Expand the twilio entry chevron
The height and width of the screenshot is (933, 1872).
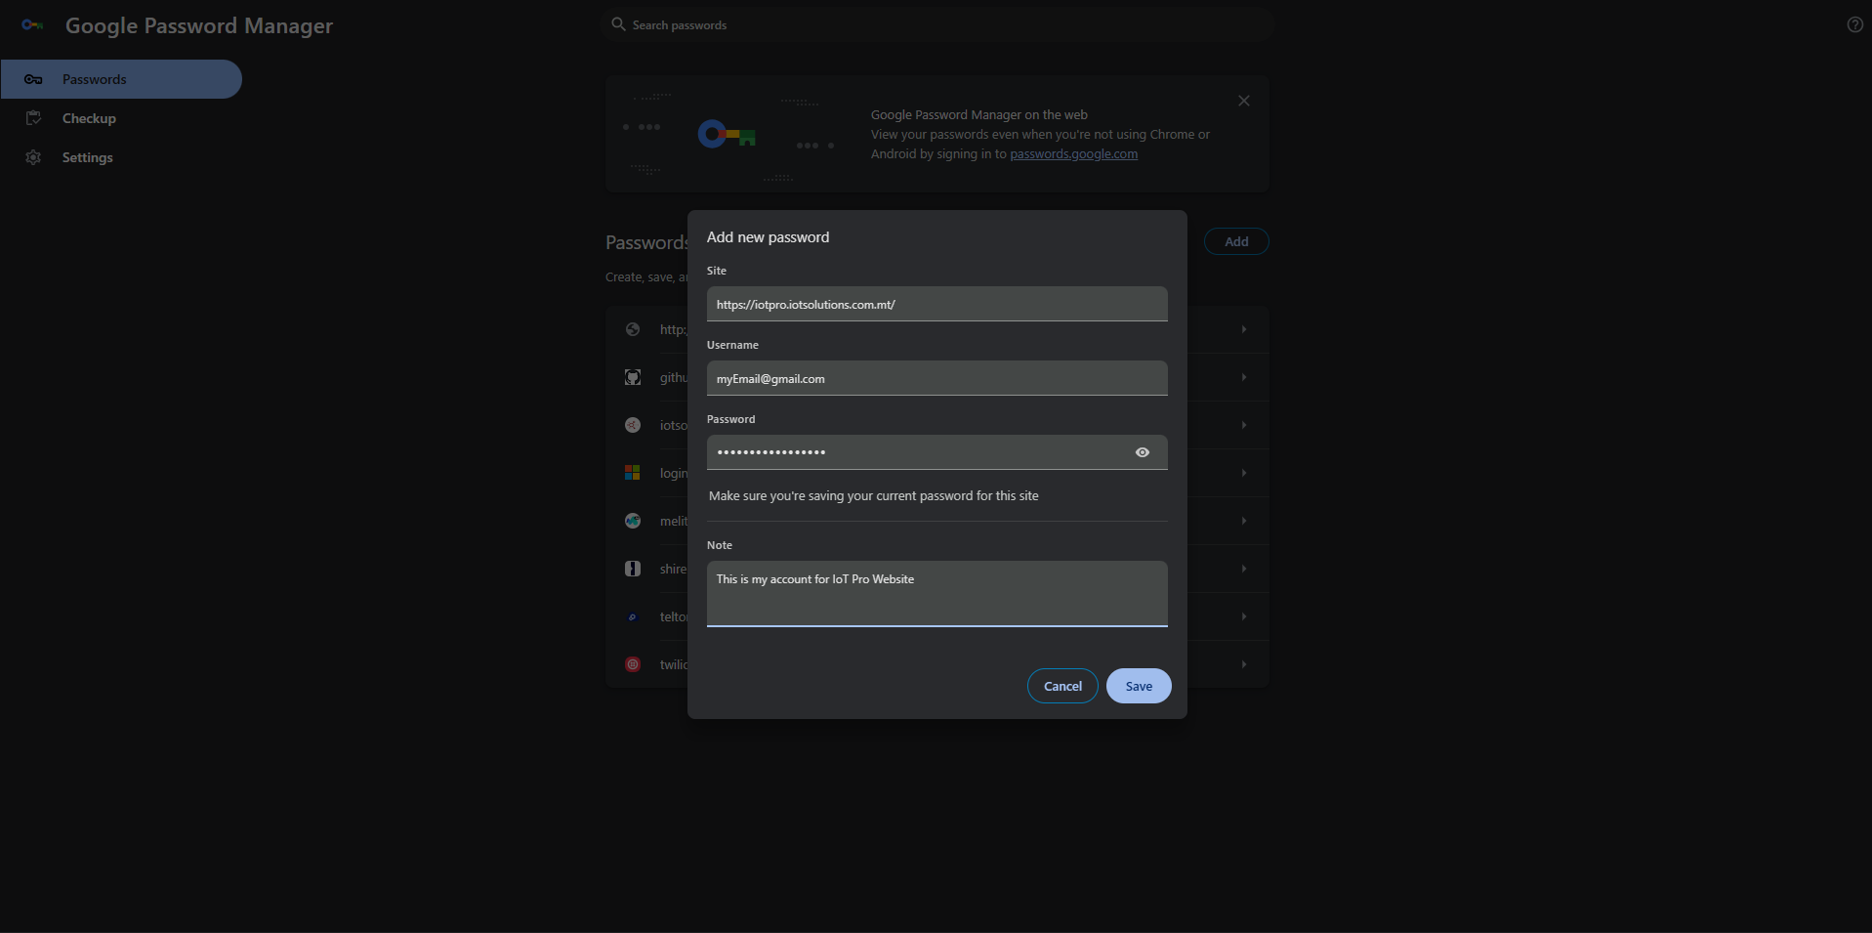1243,664
